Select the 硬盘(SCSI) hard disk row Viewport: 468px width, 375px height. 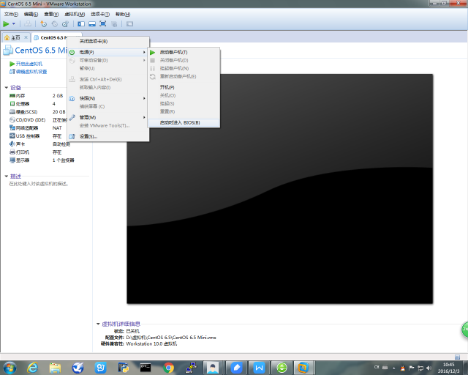pos(37,112)
